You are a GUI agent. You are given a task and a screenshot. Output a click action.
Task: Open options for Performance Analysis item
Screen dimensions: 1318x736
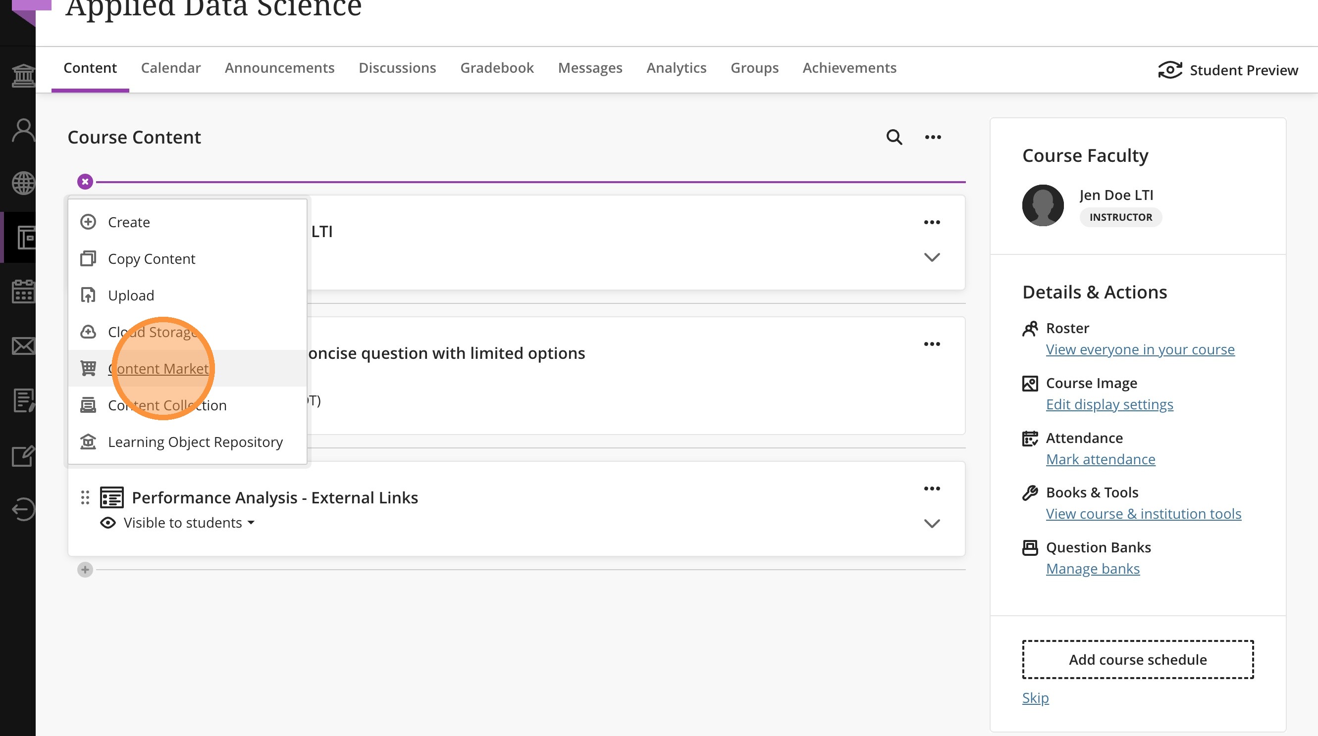932,489
